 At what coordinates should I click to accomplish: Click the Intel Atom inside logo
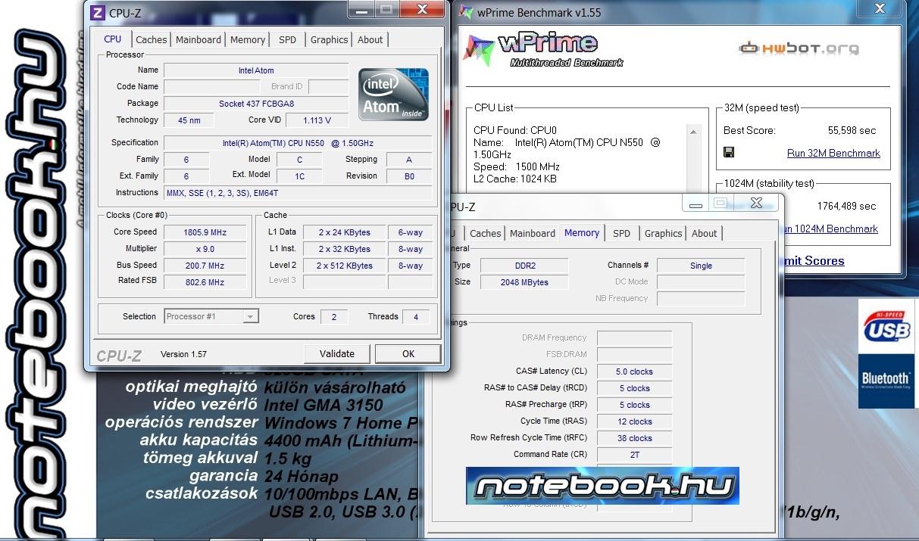tap(393, 95)
